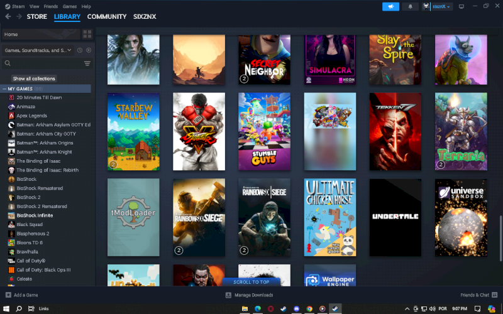Open the taskbar volume icon
The height and width of the screenshot is (314, 503).
[432, 308]
